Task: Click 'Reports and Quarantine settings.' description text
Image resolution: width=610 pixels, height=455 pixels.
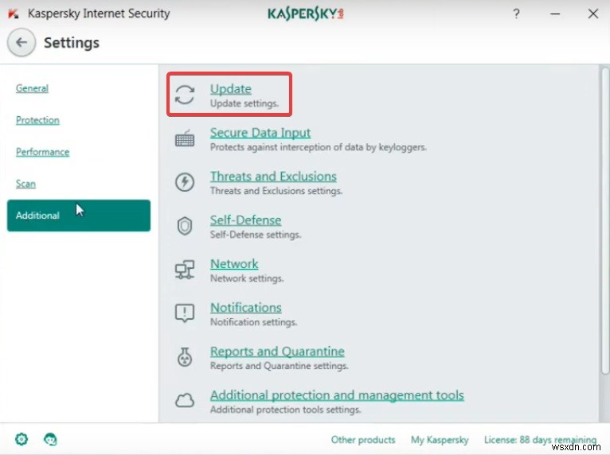Action: coord(279,366)
